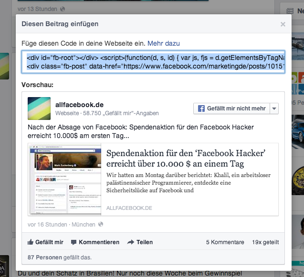304x277 pixels.
Task: Open the 'Spendenaktion für den Facebook Hacker' headline
Action: point(186,158)
